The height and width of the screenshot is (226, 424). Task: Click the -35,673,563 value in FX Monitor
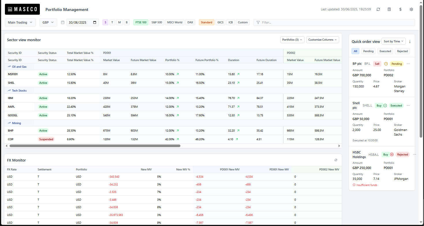[116, 215]
